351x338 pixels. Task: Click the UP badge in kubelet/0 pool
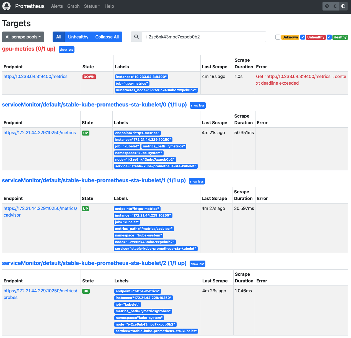click(86, 133)
